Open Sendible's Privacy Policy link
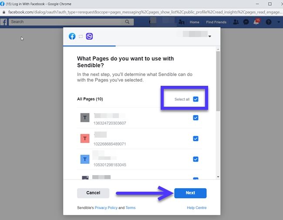283x220 pixels. pyautogui.click(x=106, y=208)
